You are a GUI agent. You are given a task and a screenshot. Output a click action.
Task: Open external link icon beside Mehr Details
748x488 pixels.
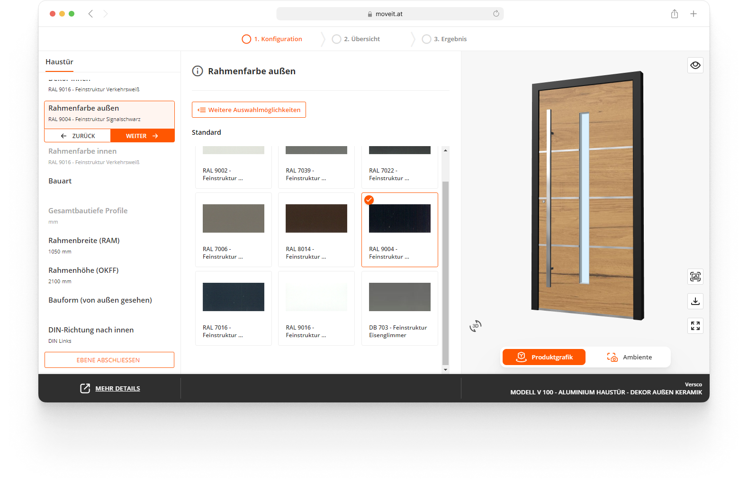pos(85,388)
